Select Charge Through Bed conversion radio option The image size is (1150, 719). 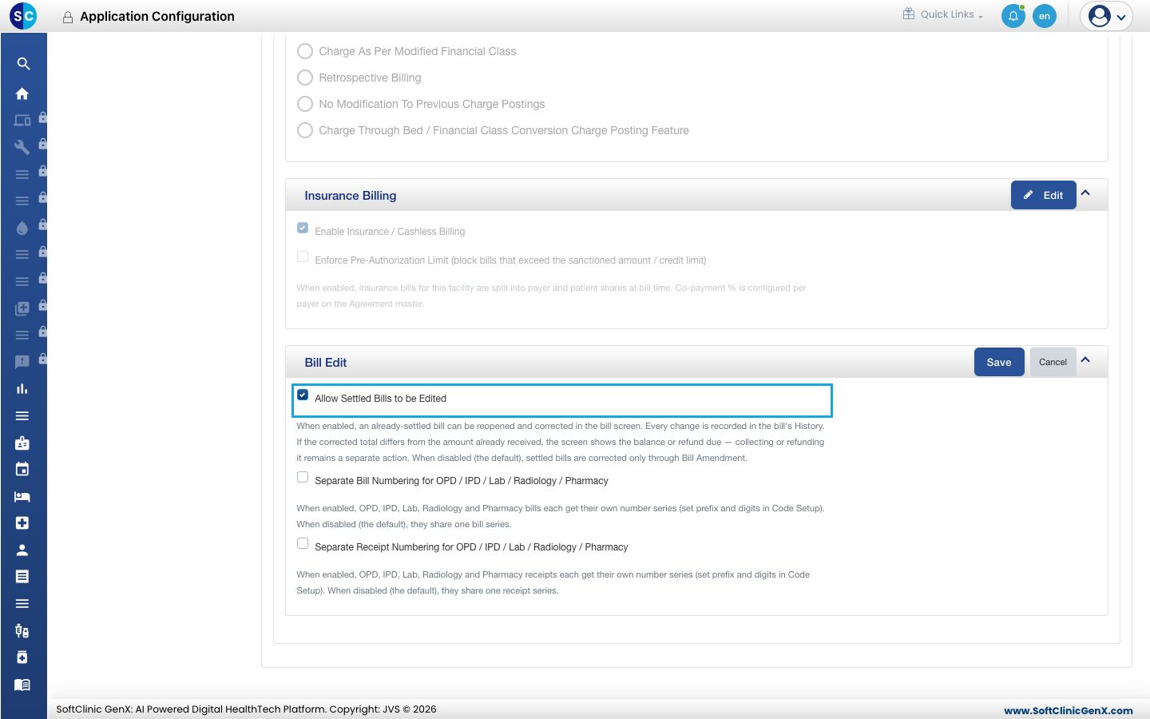pyautogui.click(x=305, y=130)
